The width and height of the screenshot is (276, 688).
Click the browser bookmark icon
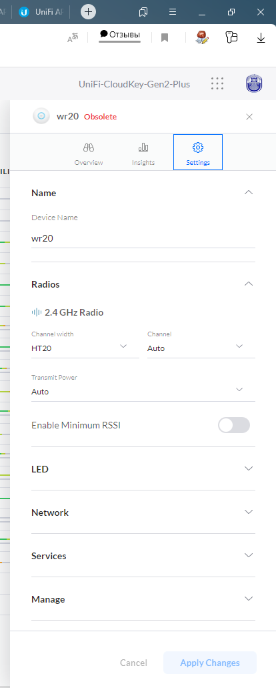coord(165,38)
